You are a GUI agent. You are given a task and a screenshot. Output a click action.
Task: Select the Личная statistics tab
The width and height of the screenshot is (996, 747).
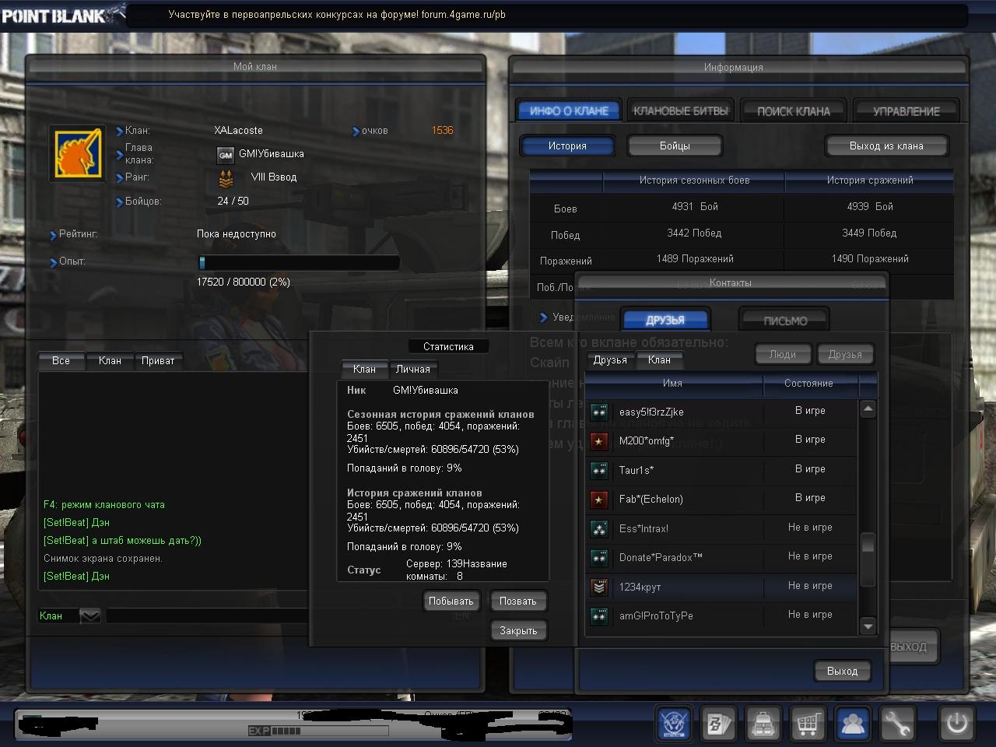pos(412,369)
